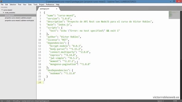Click the "bcrypt-nodejs" dependency

(59, 46)
